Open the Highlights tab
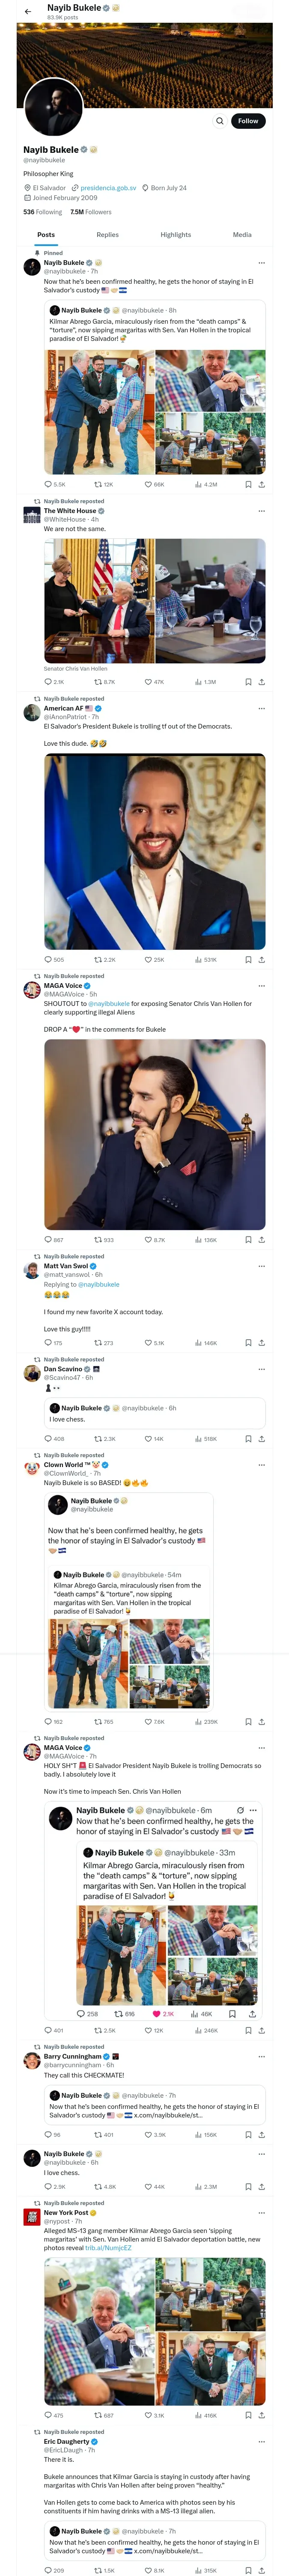Image resolution: width=289 pixels, height=2576 pixels. pyautogui.click(x=176, y=235)
